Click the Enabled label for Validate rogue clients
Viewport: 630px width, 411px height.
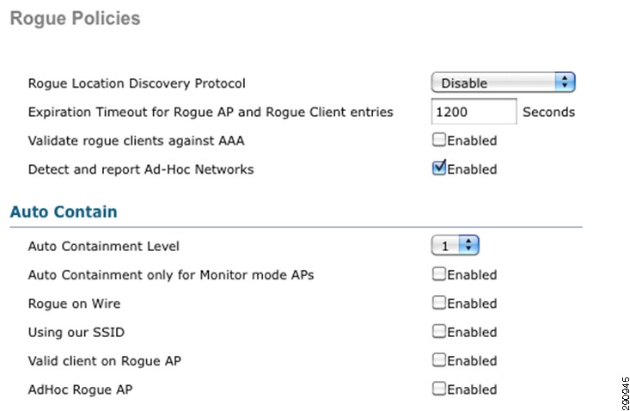click(x=472, y=141)
